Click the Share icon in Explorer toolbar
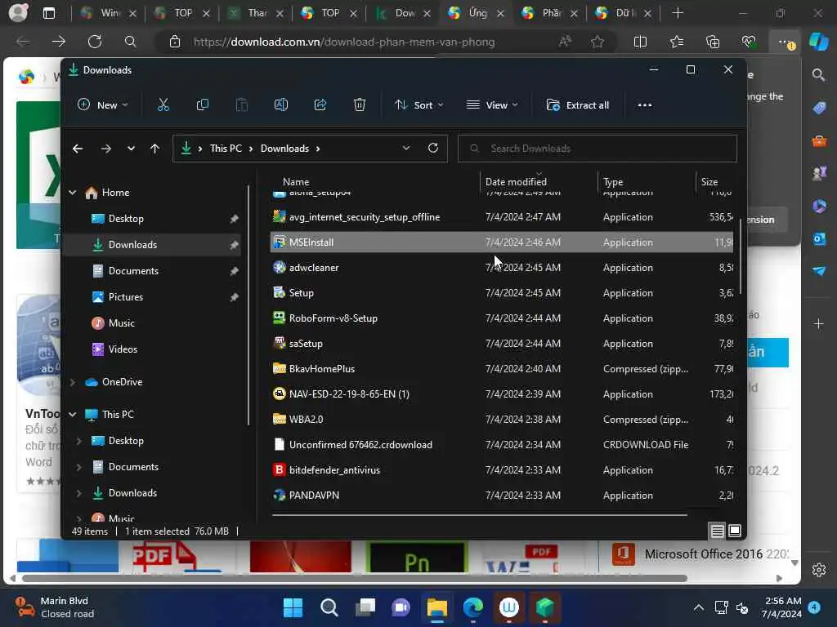 coord(320,105)
